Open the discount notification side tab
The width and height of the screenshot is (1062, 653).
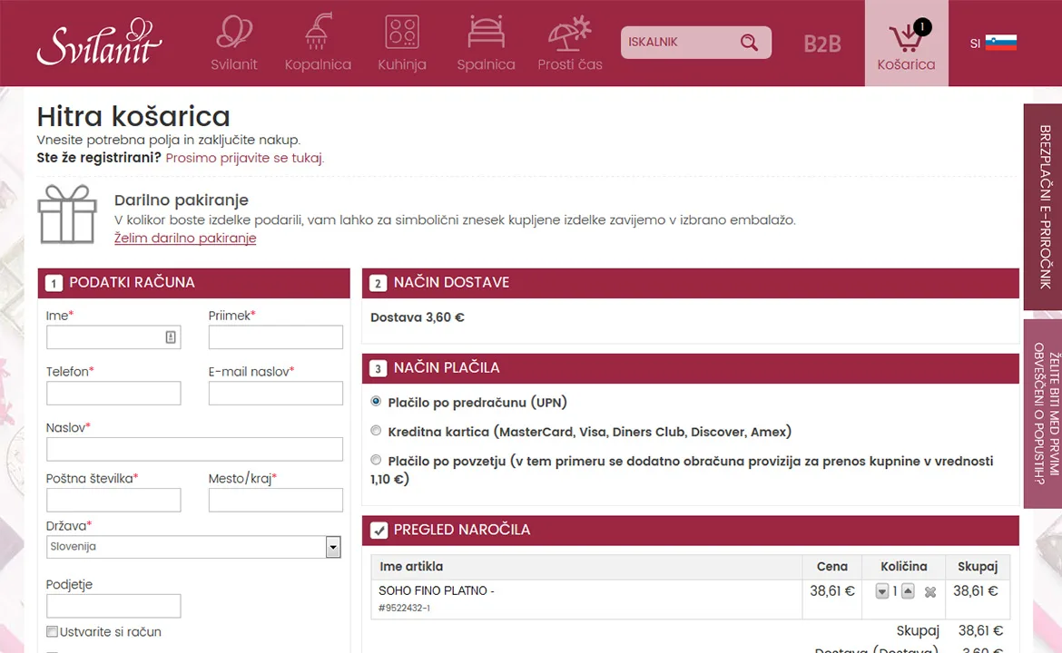click(x=1043, y=414)
